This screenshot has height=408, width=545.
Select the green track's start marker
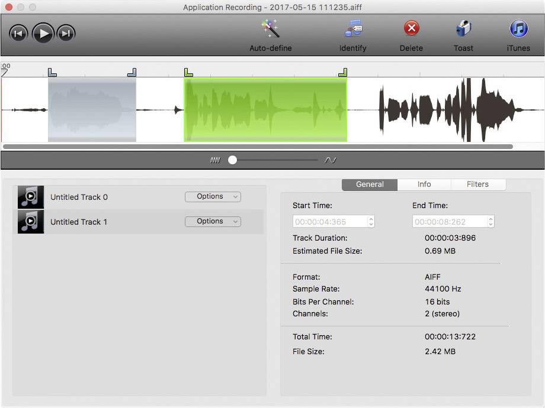(x=188, y=72)
